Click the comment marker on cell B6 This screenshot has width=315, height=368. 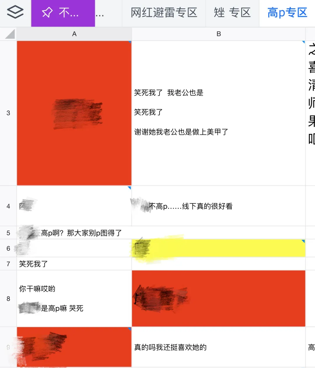[x=303, y=241]
